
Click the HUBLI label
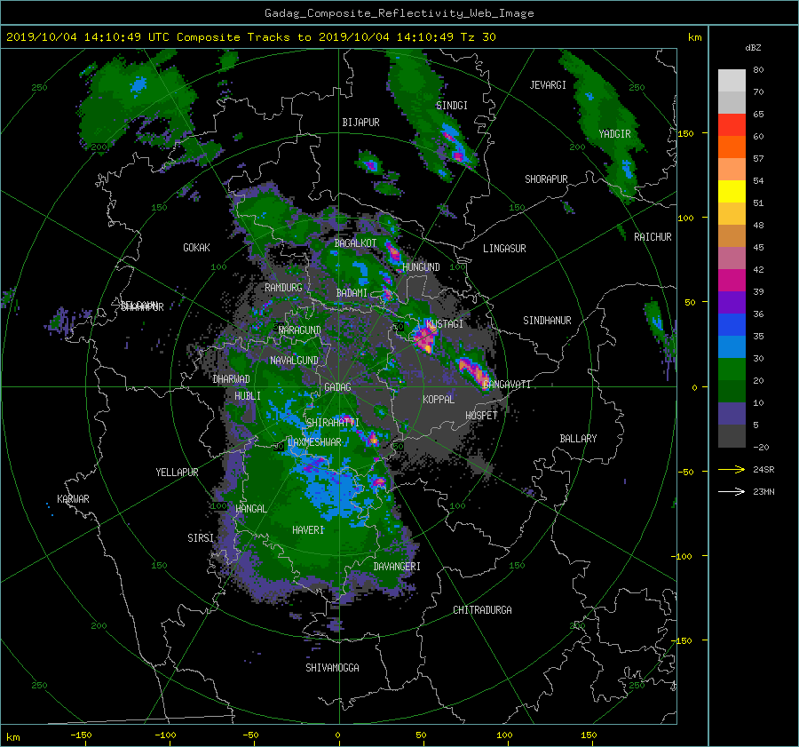click(247, 396)
